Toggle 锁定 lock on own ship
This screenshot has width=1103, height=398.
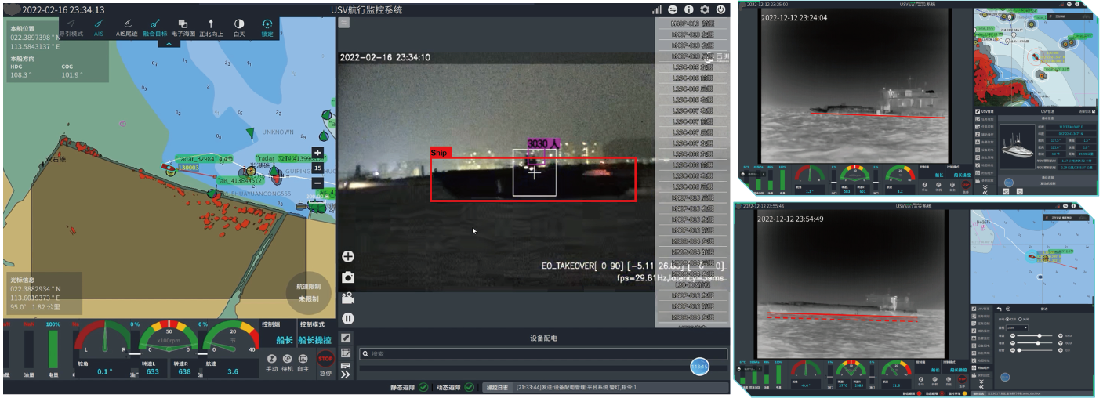[x=267, y=27]
